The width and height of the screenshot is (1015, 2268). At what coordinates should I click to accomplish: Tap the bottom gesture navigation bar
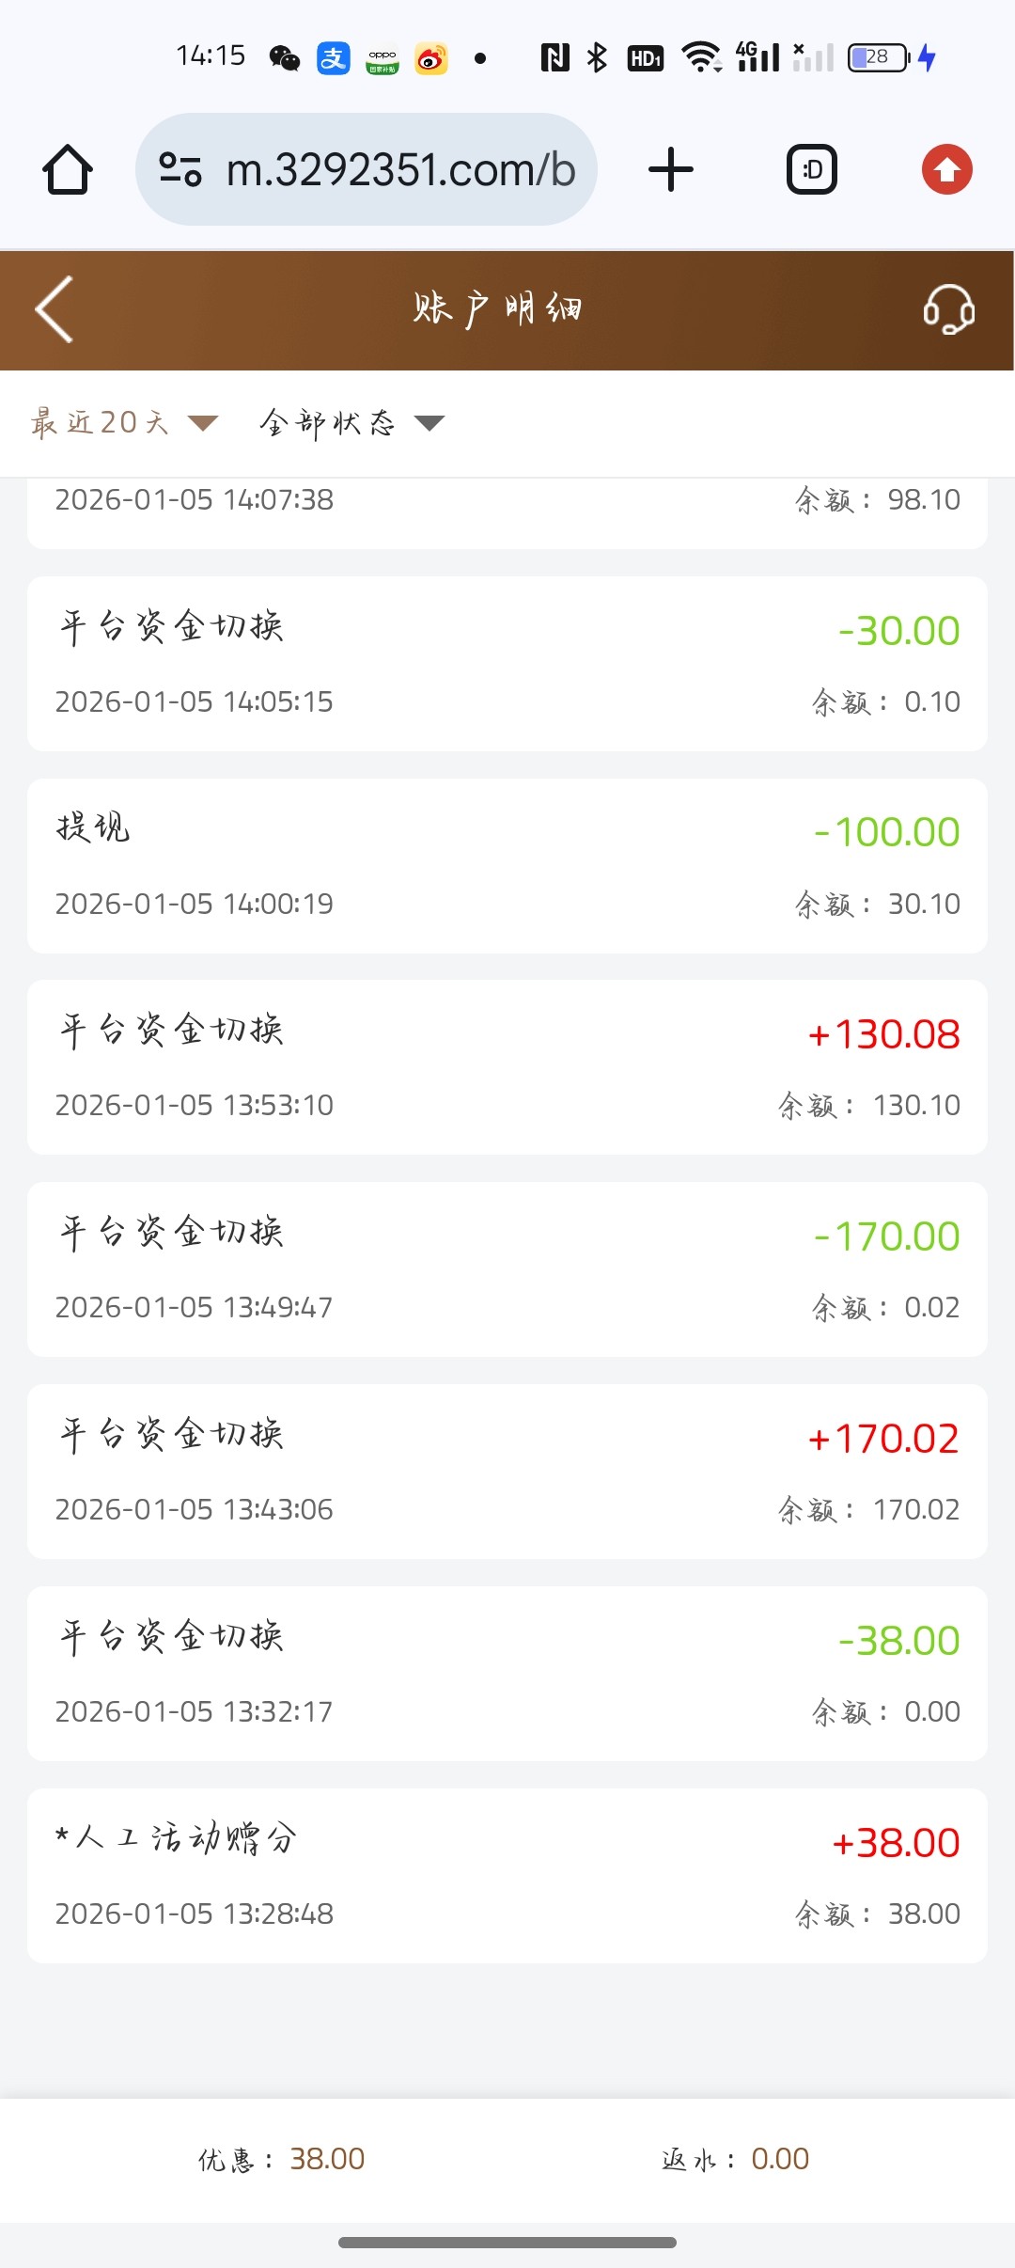pos(507,2243)
